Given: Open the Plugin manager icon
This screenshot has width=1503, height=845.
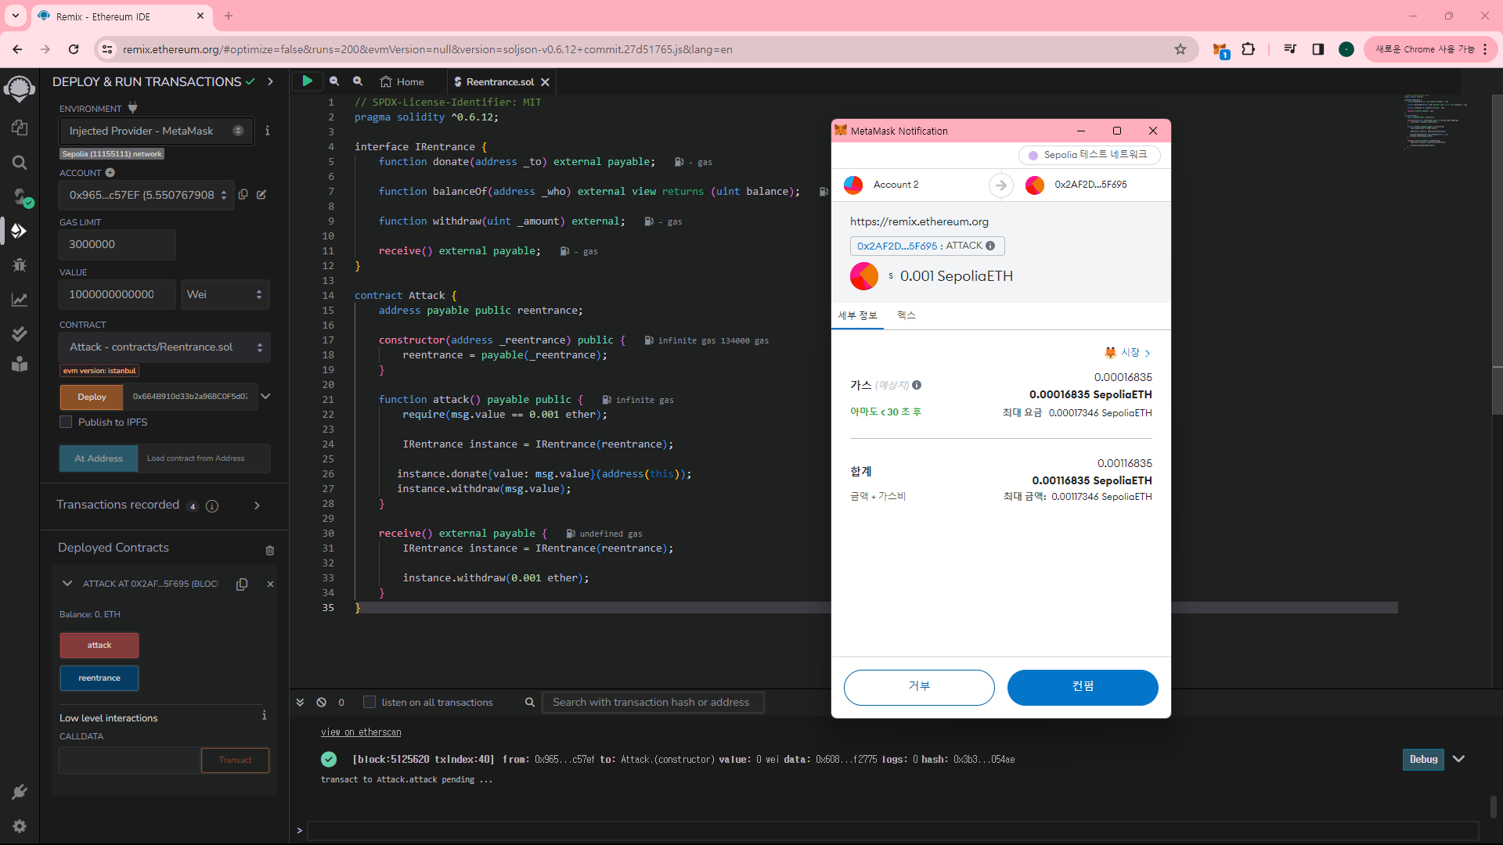Looking at the screenshot, I should click(20, 792).
